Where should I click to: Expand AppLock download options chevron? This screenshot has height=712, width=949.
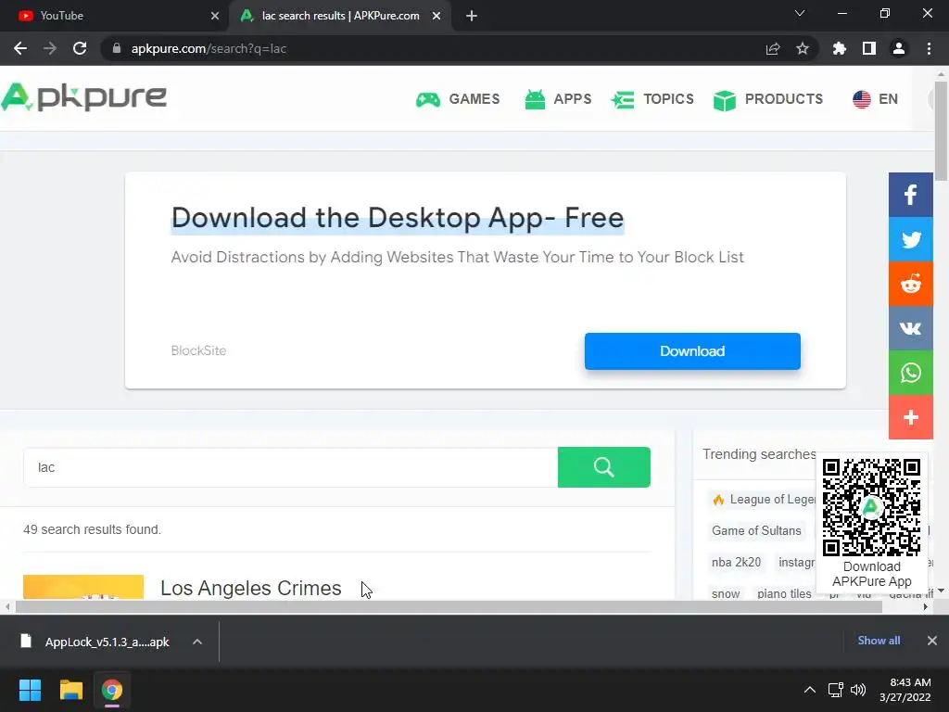[x=197, y=642]
